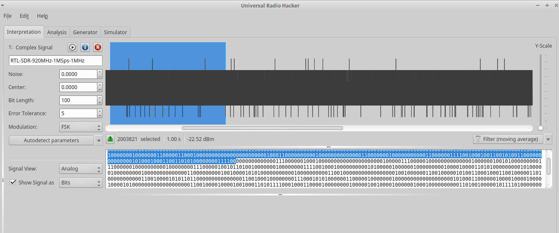Switch to the Interpretation tab

pos(24,32)
